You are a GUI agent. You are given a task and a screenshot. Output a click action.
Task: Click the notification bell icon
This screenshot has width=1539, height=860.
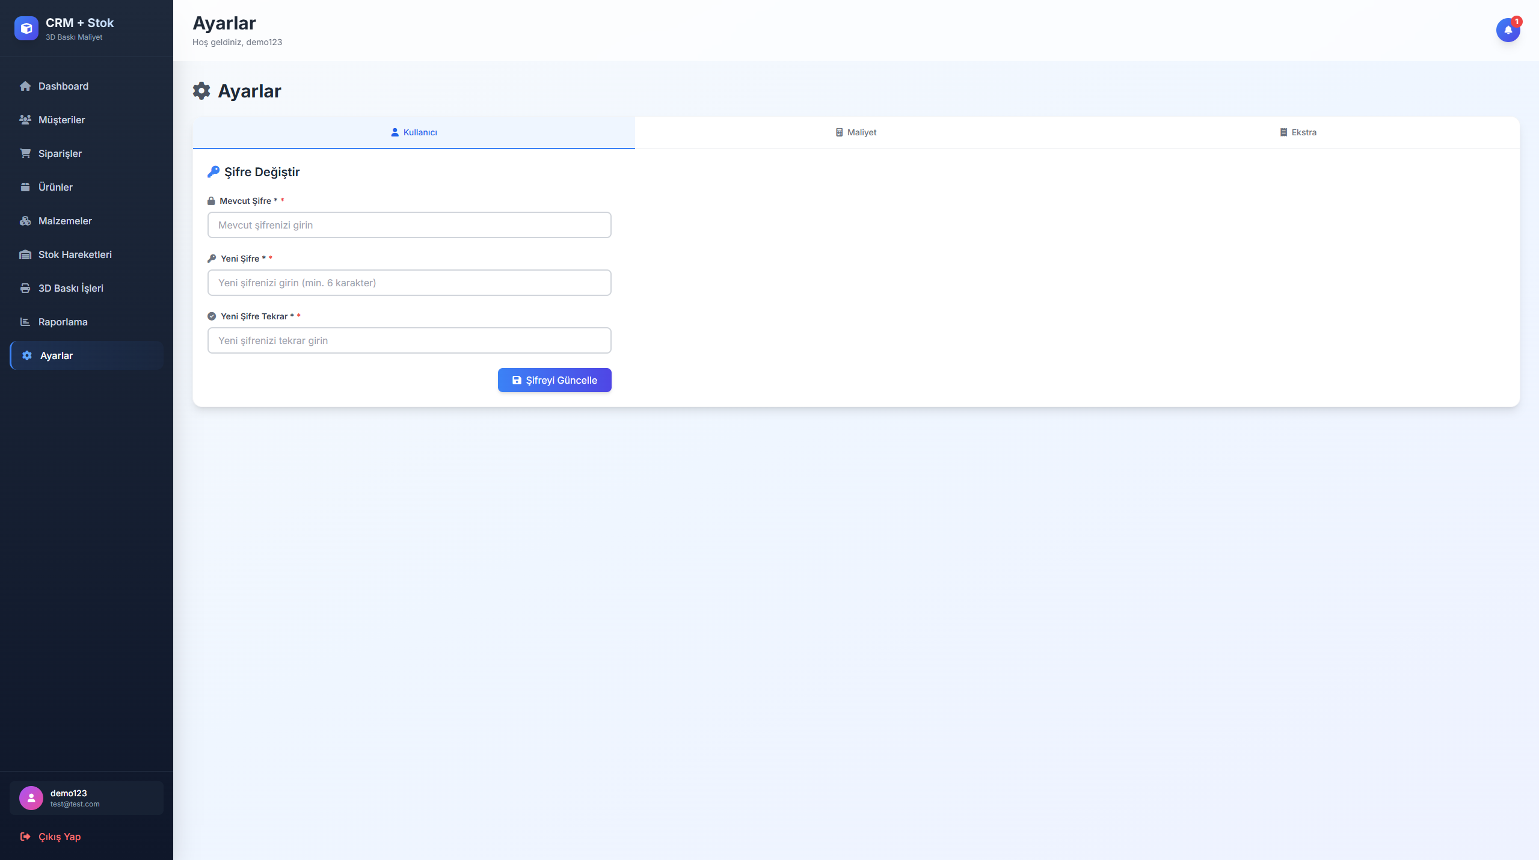point(1508,30)
